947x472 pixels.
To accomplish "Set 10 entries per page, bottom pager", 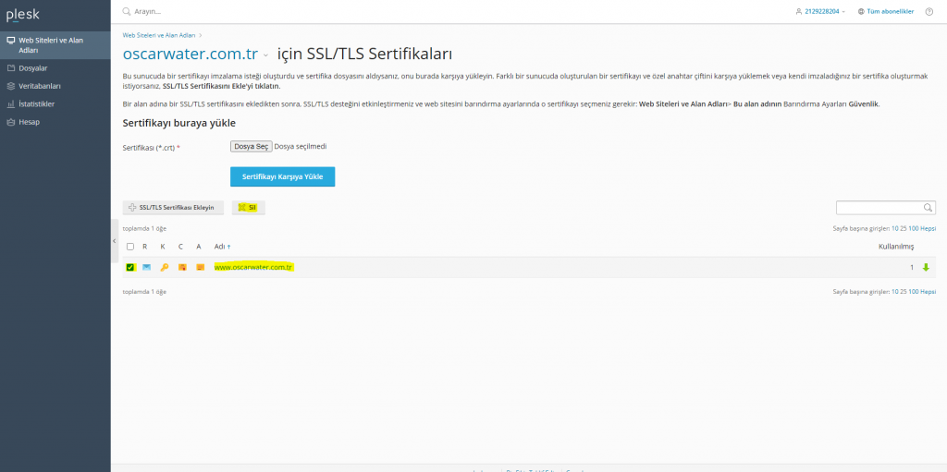I will 894,292.
